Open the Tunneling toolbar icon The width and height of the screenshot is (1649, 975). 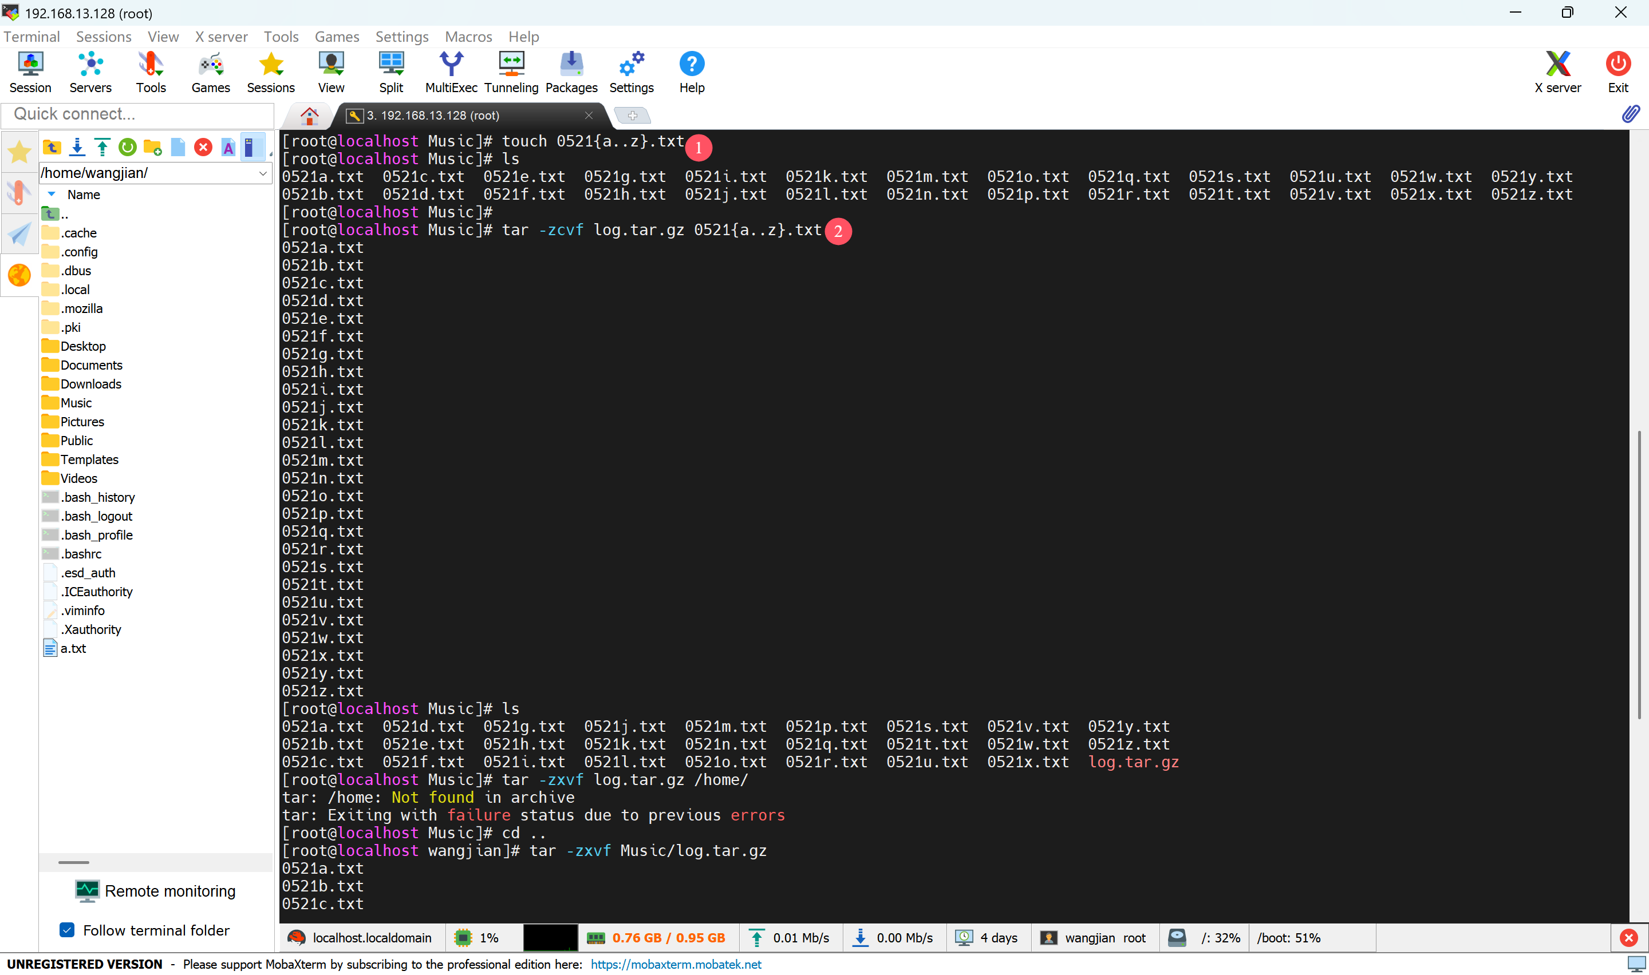click(511, 72)
